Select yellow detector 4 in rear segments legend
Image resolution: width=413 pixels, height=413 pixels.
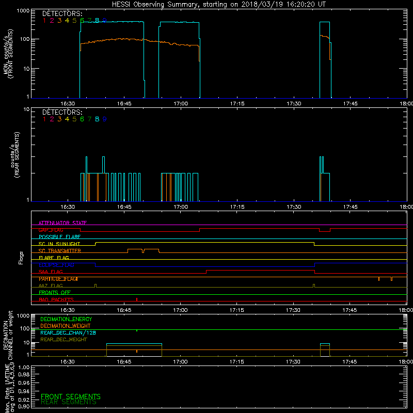[x=67, y=119]
